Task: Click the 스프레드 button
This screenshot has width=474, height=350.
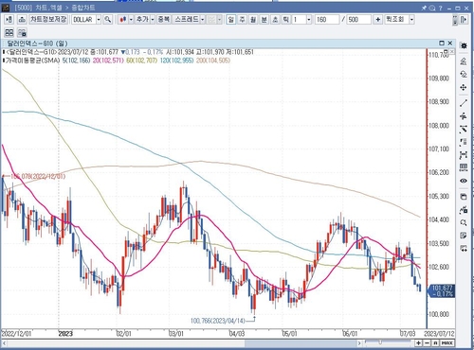Action: point(187,20)
